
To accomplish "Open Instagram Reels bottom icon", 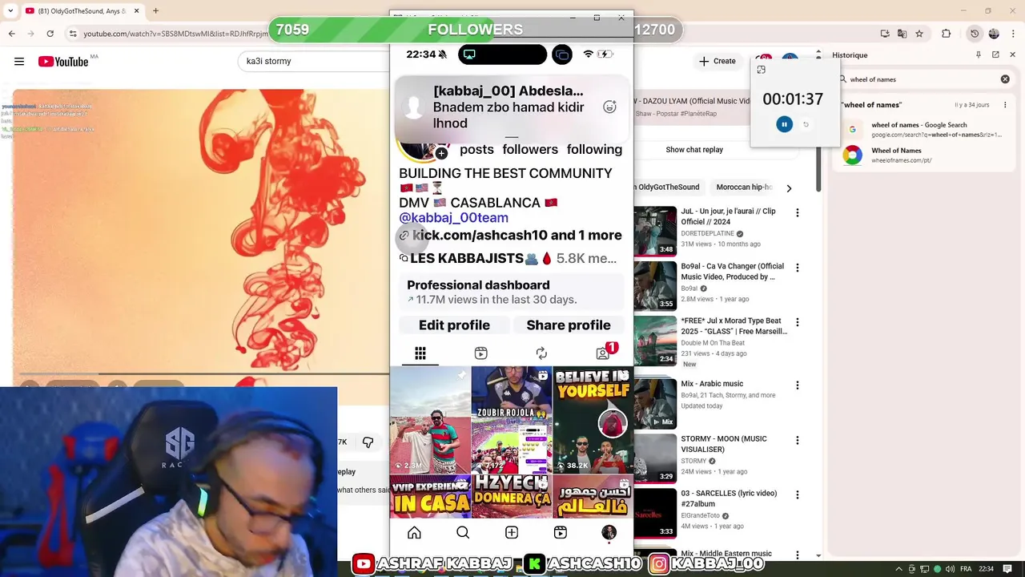I will coord(561,533).
